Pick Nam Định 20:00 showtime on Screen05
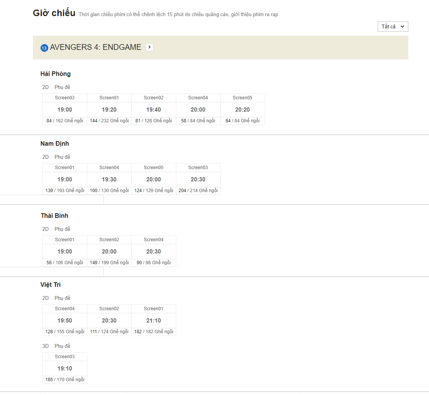Image resolution: width=429 pixels, height=395 pixels. pos(154,179)
